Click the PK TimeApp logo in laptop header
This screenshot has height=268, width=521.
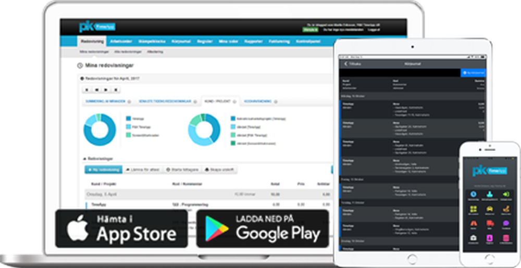pyautogui.click(x=97, y=27)
